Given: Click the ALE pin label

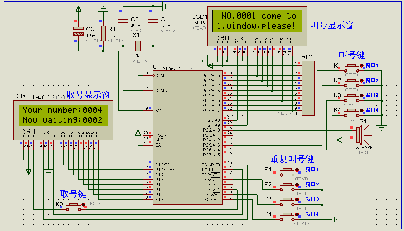Looking at the screenshot, I should tap(159, 140).
